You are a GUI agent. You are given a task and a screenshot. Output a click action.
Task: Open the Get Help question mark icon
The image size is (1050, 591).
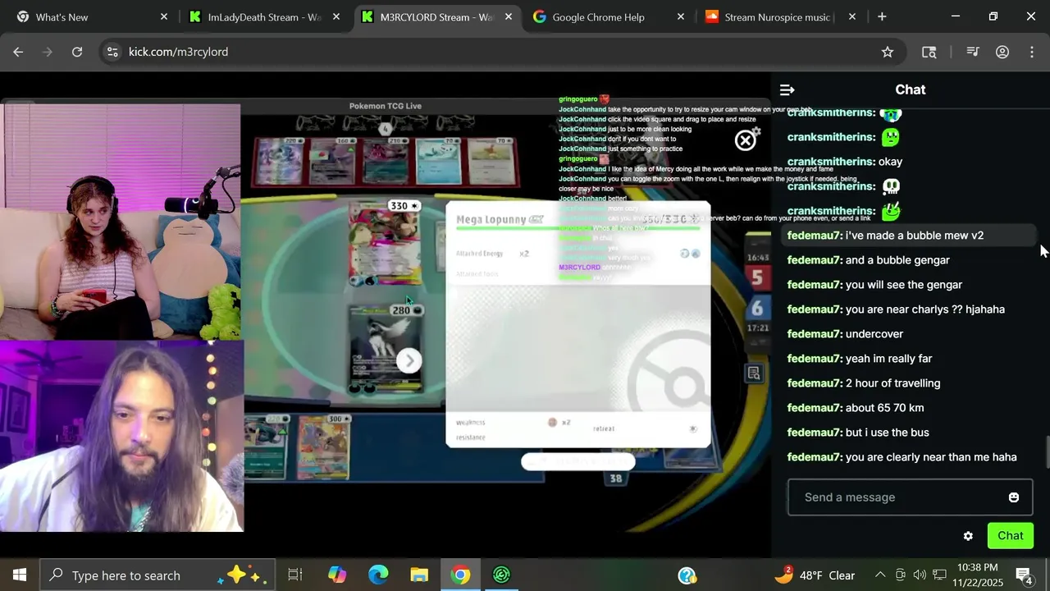[x=687, y=575]
